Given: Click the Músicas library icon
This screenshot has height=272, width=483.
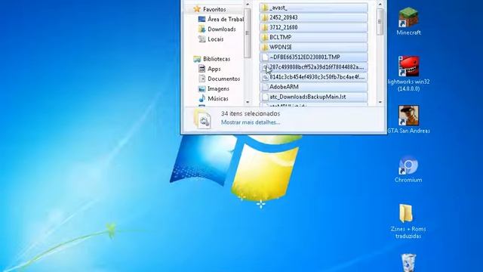Looking at the screenshot, I should pos(202,99).
